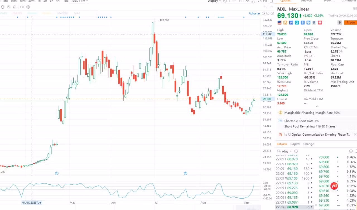The image size is (357, 210).
Task: Click the red heart favorite icon
Action: click(320, 23)
